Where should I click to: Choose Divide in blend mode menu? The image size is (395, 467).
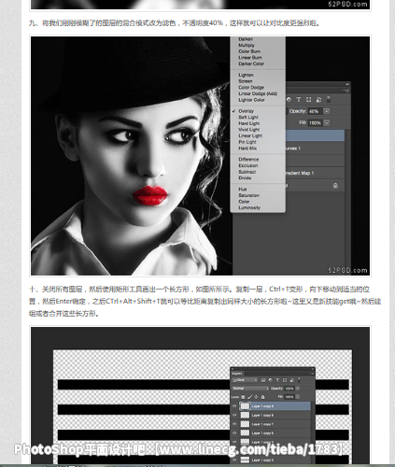245,177
